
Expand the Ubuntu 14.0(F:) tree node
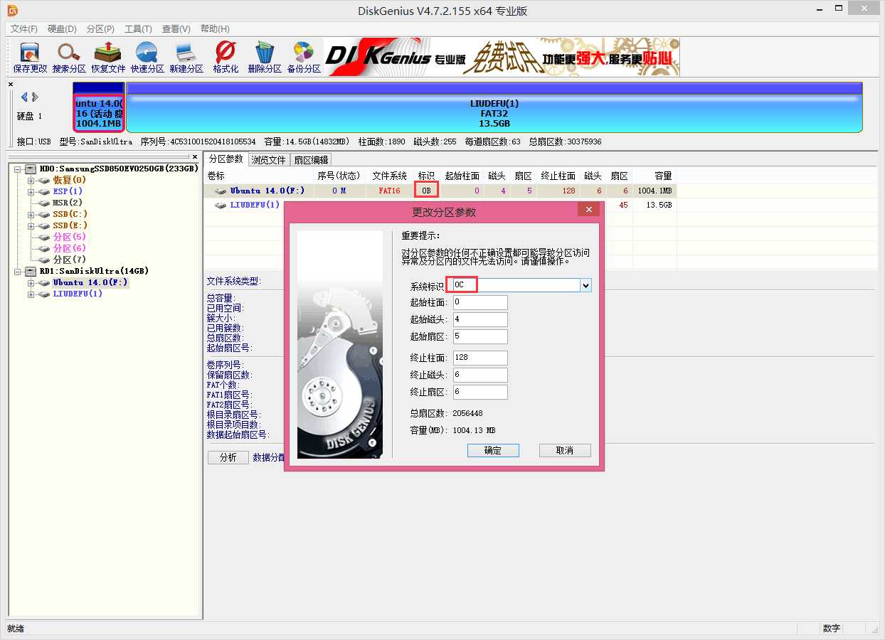click(31, 283)
